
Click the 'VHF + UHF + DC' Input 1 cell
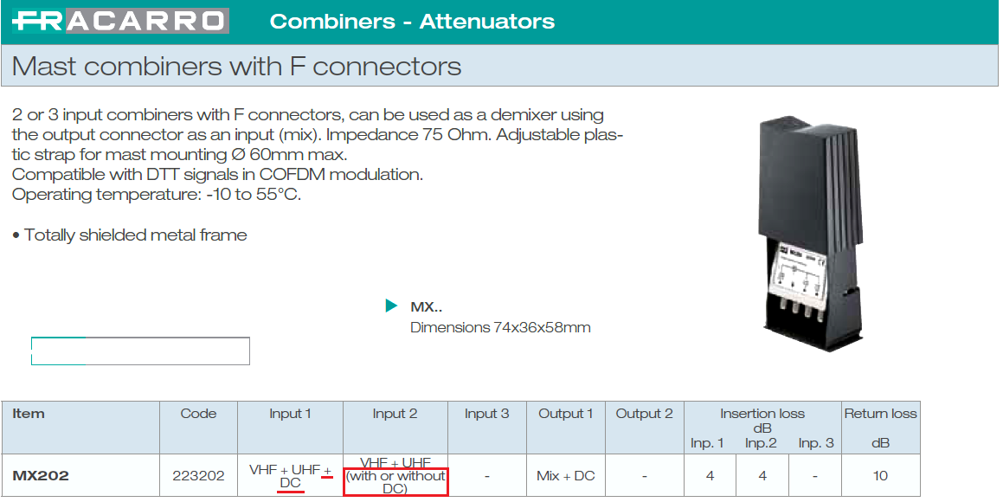click(x=291, y=476)
